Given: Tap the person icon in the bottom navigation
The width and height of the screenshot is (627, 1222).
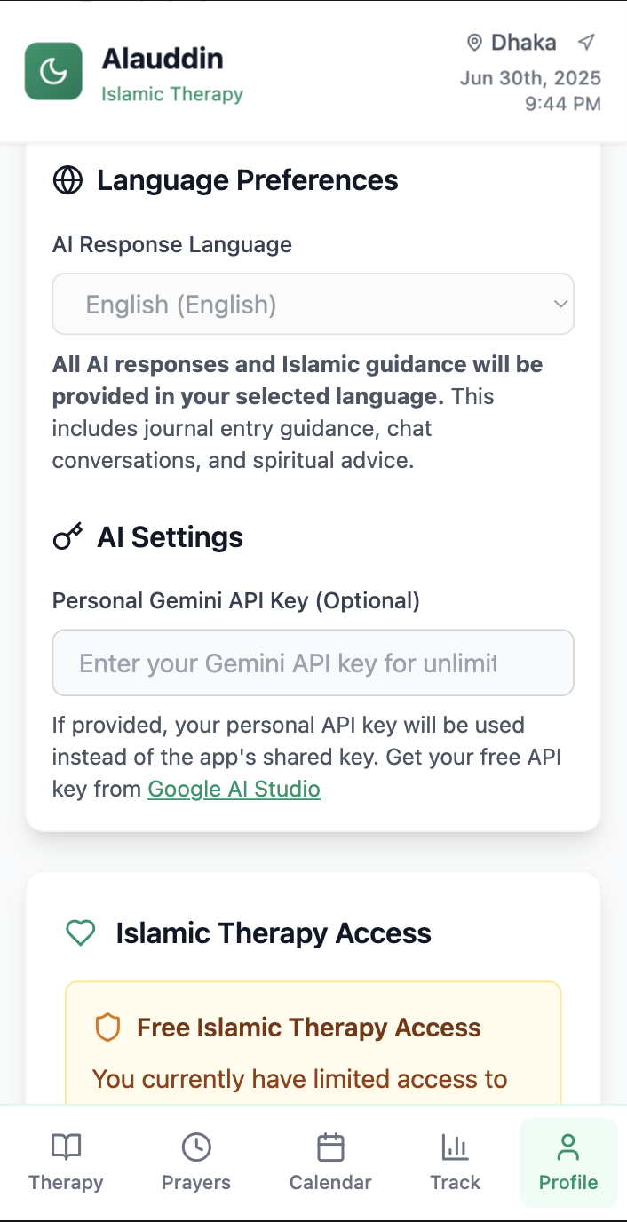Looking at the screenshot, I should (567, 1147).
